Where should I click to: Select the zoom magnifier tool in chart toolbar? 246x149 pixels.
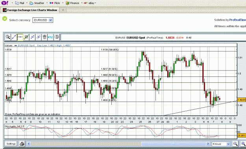pyautogui.click(x=8, y=37)
